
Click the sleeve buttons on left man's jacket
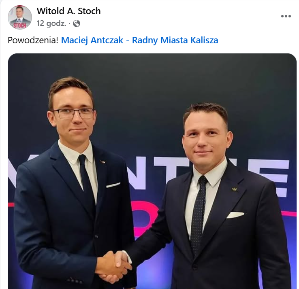coord(75,280)
